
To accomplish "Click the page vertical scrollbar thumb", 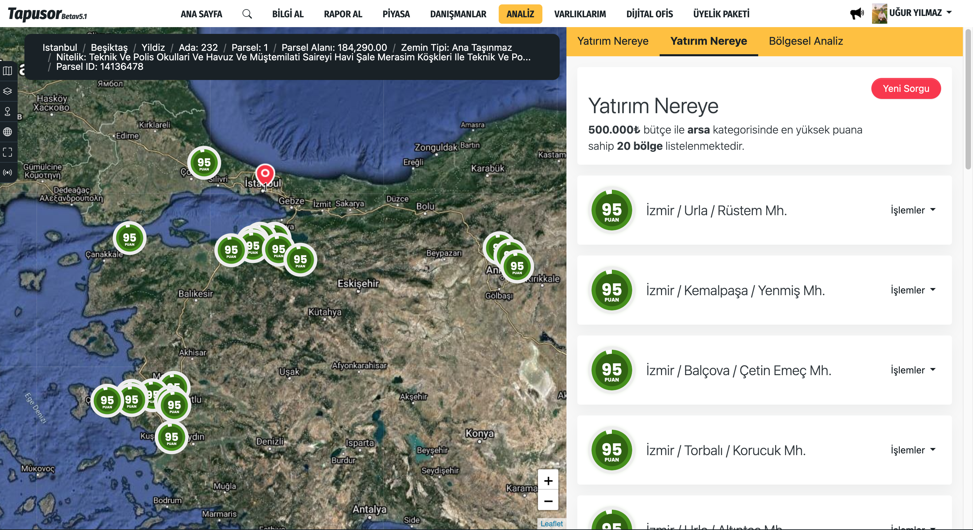I will 968,100.
